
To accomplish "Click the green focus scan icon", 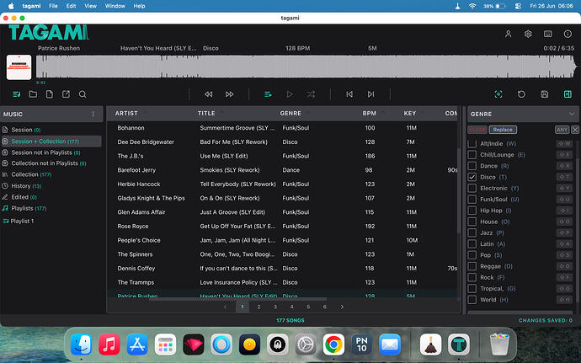I will (x=498, y=94).
